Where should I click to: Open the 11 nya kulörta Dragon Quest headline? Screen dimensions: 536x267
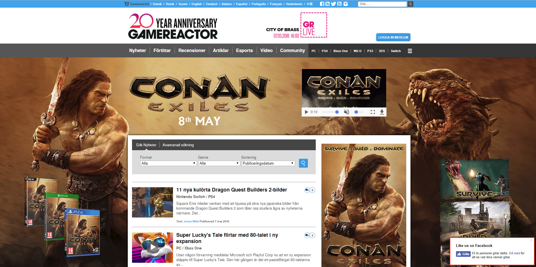click(232, 190)
